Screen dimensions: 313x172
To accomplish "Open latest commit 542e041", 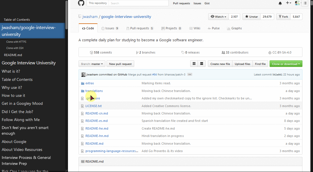I will pos(277,75).
